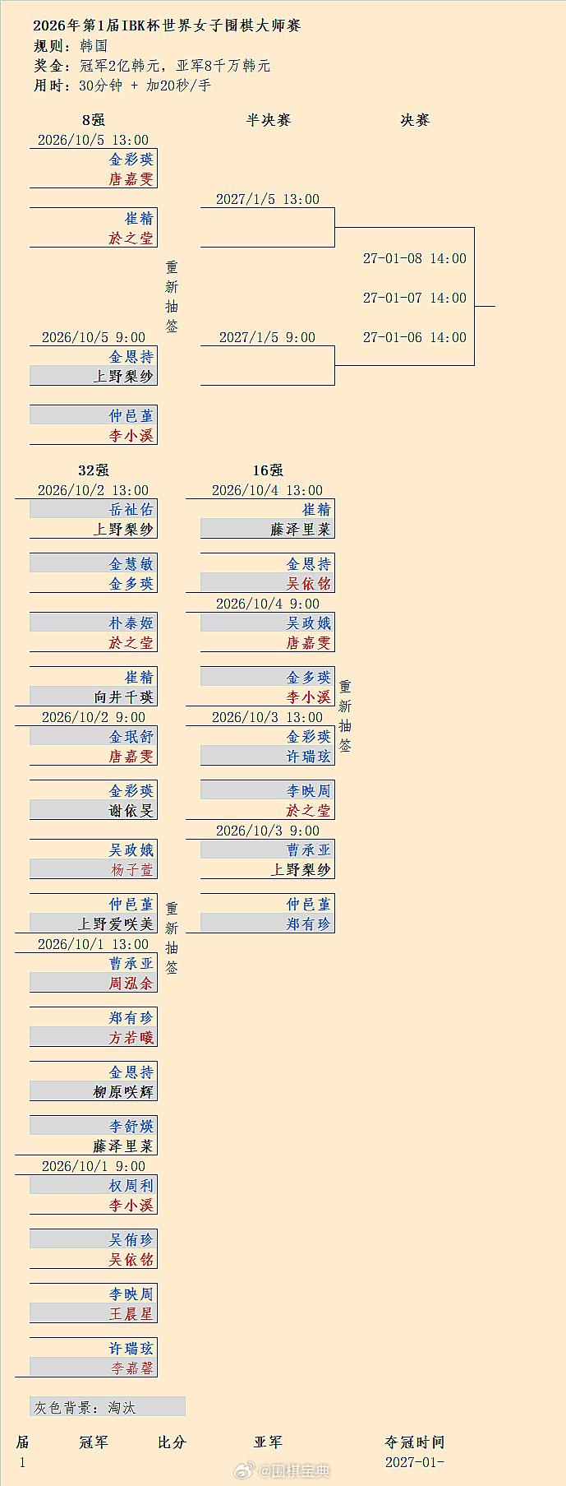Select the 届 column heading
566x1486 pixels.
tap(22, 1442)
